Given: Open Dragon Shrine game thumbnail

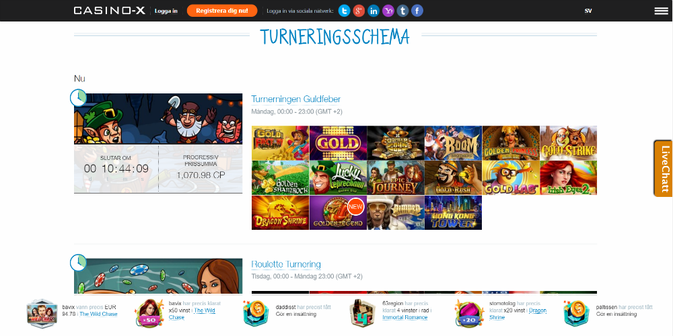Looking at the screenshot, I should click(x=280, y=212).
